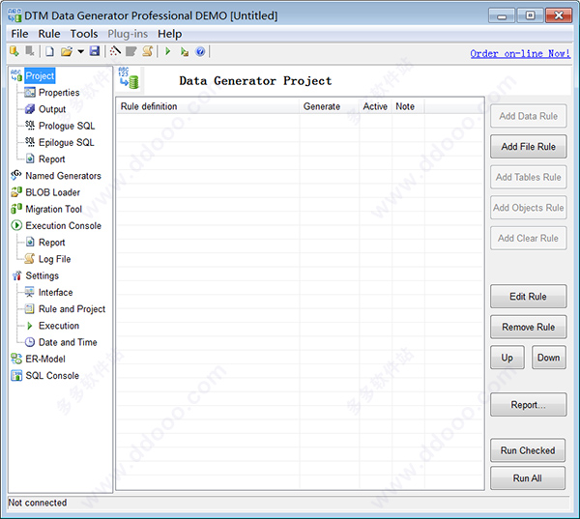Viewport: 580px width, 519px height.
Task: Expand the open-project dropdown arrow in toolbar
Action: click(80, 51)
